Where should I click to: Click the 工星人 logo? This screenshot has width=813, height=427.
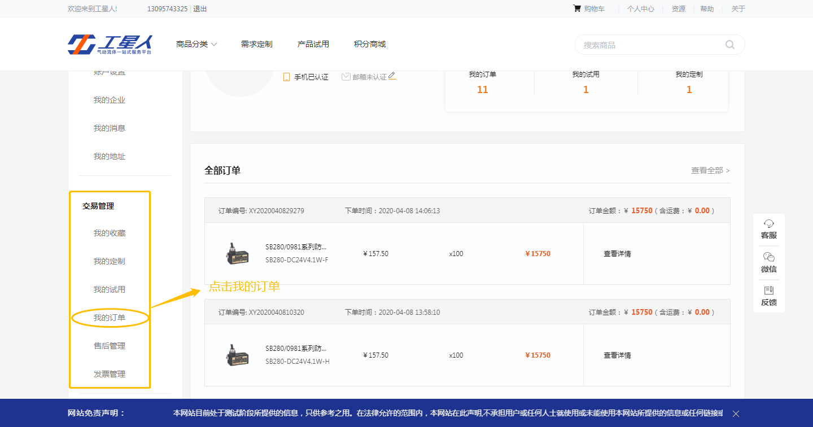coord(110,45)
